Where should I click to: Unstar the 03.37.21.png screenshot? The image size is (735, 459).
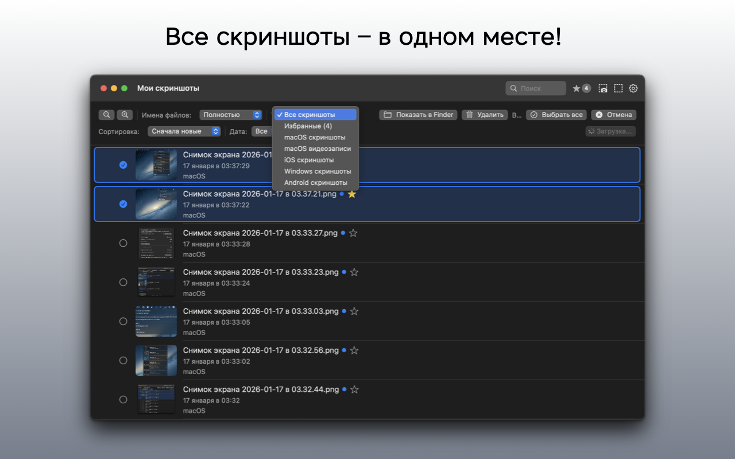pos(352,195)
